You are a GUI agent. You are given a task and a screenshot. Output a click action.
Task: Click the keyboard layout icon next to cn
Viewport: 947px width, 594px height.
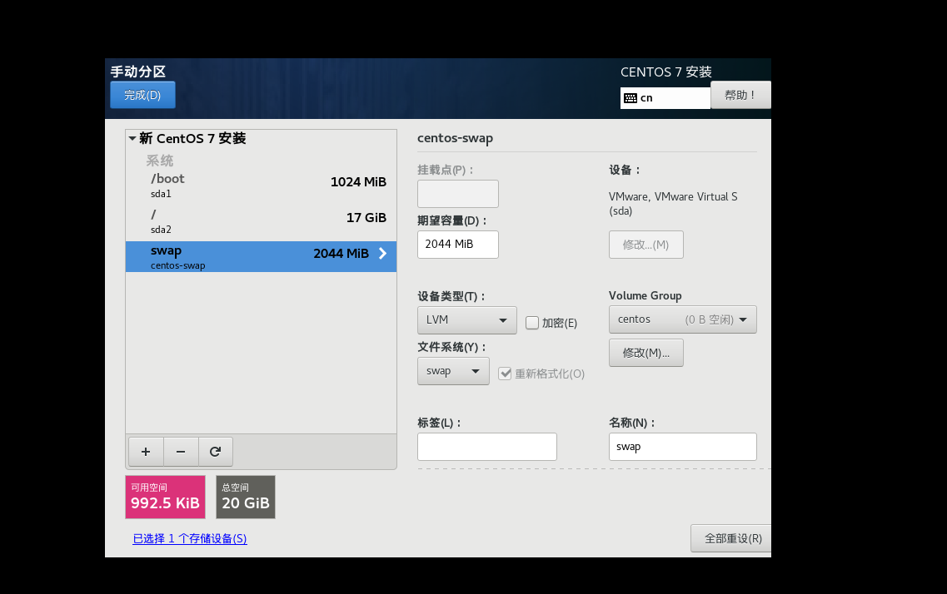tap(630, 98)
